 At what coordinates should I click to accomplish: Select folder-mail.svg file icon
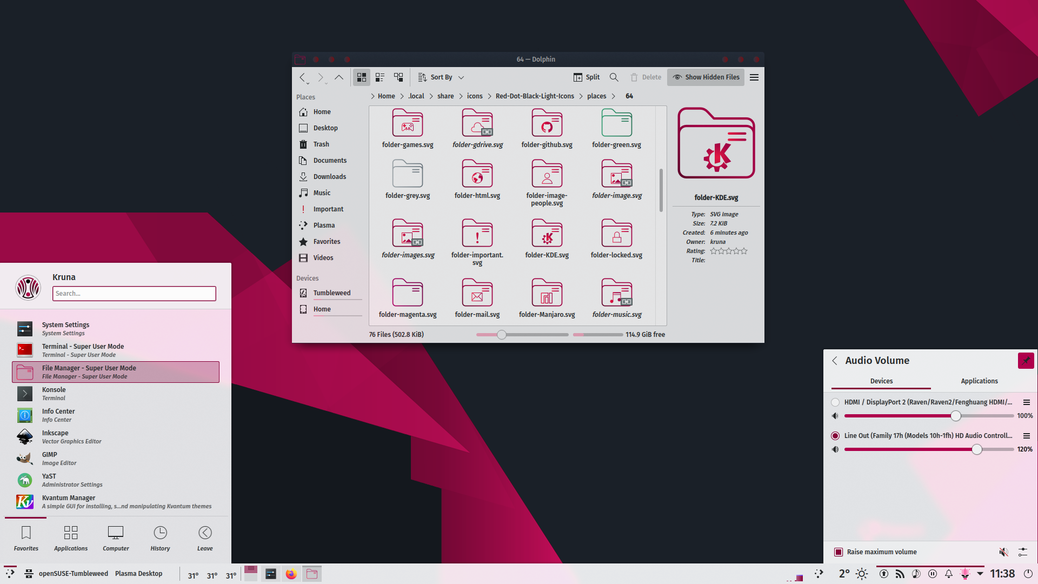click(477, 293)
